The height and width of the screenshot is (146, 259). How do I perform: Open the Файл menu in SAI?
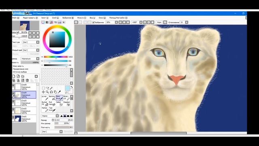pyautogui.click(x=16, y=18)
